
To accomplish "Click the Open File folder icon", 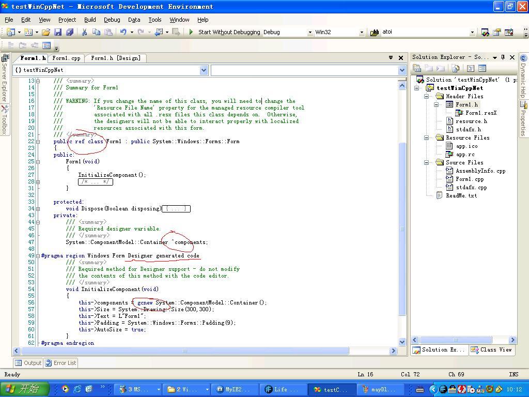I will (46, 32).
